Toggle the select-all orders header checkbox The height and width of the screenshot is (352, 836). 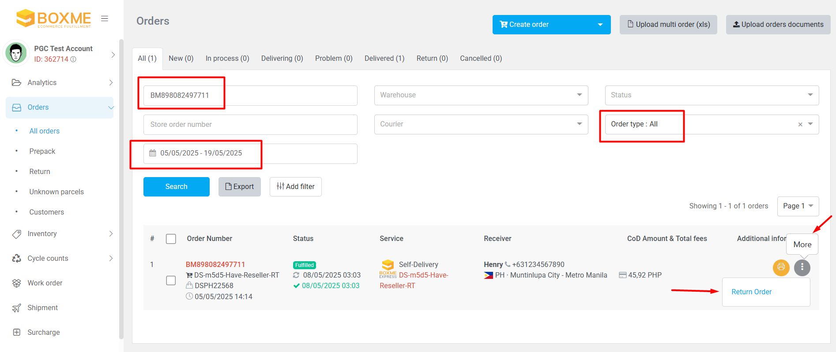tap(171, 239)
